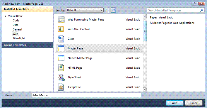Viewport: 207px width, 108px height.
Task: Collapse the Visual Basic tree node
Action: pyautogui.click(x=5, y=16)
